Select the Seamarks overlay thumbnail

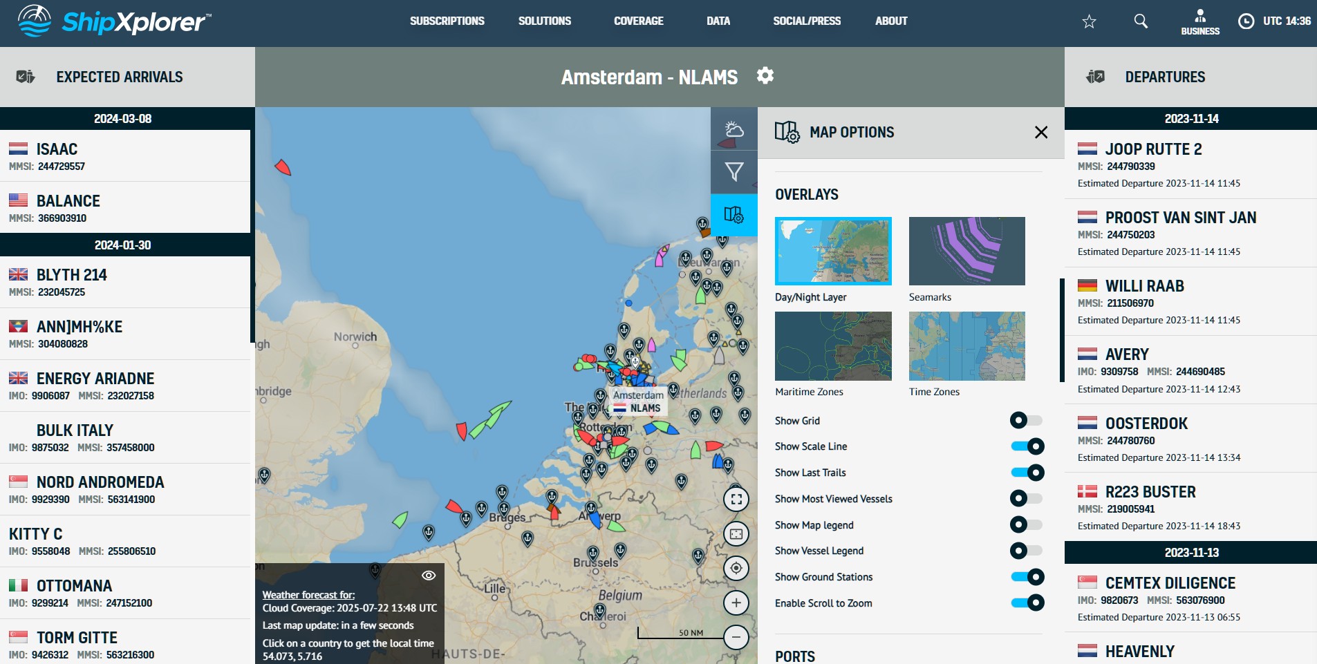point(966,251)
